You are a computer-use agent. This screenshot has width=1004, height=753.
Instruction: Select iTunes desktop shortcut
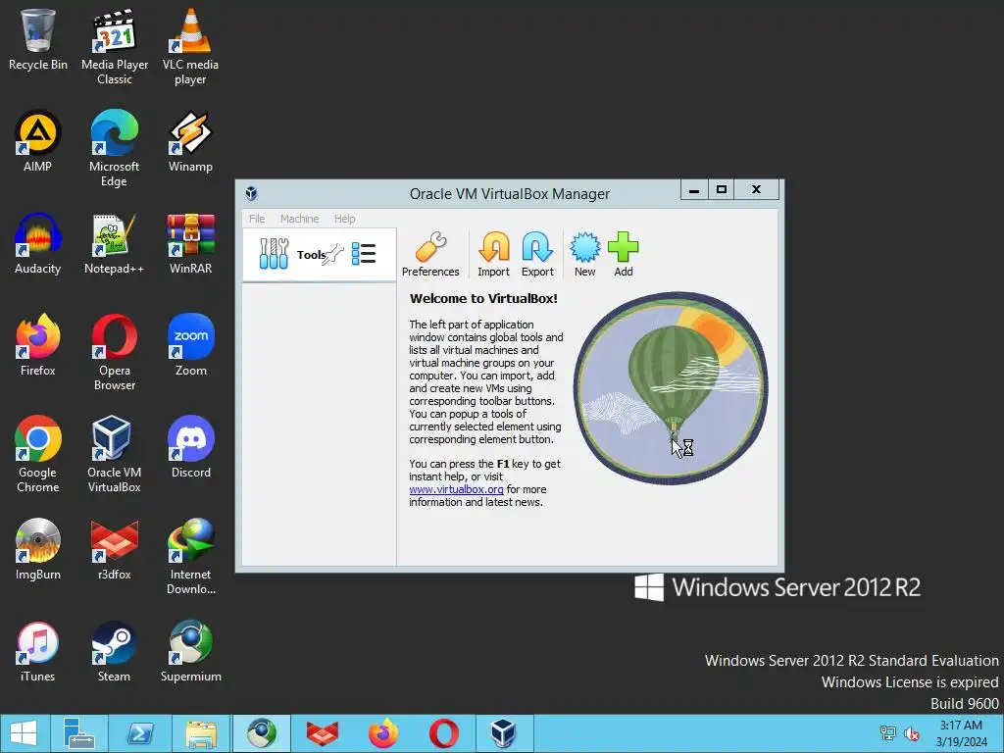(x=38, y=652)
